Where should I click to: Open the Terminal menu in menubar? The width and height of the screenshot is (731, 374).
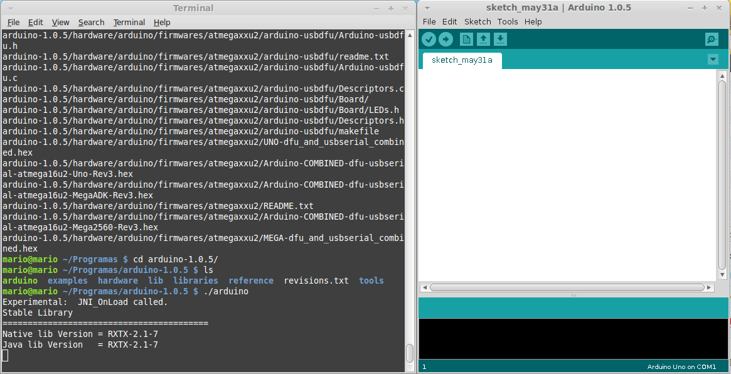tap(129, 22)
